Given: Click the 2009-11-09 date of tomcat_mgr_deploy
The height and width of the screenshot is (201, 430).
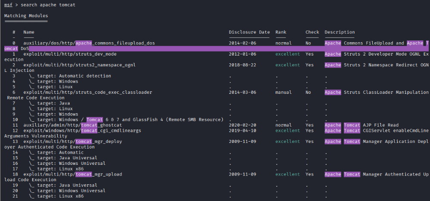Looking at the screenshot, I should pyautogui.click(x=243, y=142).
